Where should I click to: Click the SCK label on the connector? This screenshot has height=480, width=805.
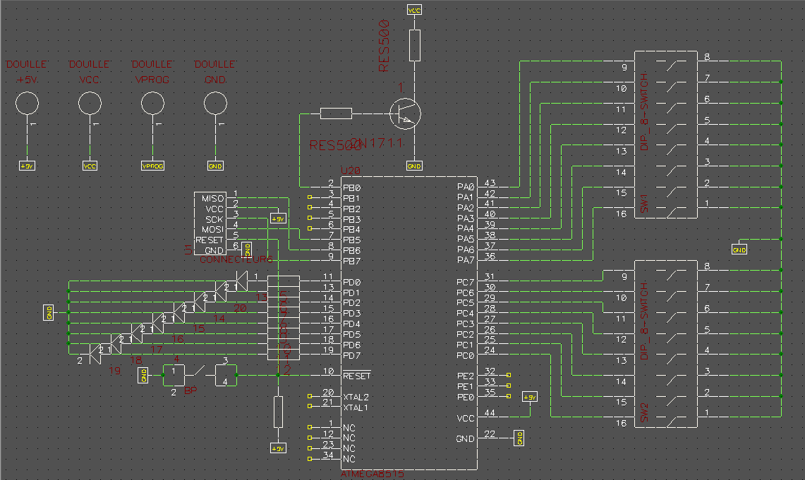coord(214,219)
